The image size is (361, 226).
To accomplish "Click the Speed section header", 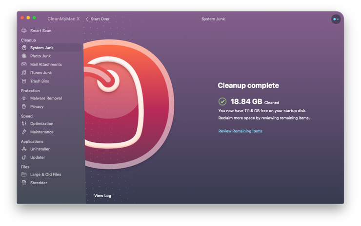I will click(27, 116).
